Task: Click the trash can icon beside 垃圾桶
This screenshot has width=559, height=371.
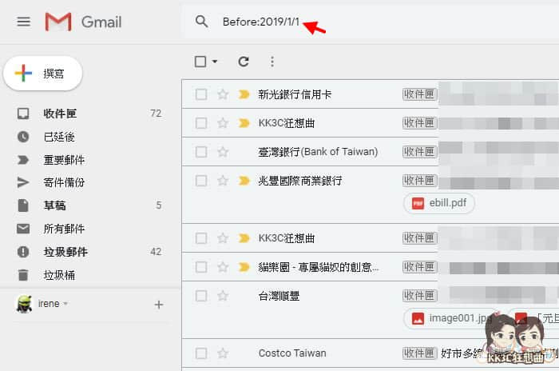Action: tap(23, 275)
